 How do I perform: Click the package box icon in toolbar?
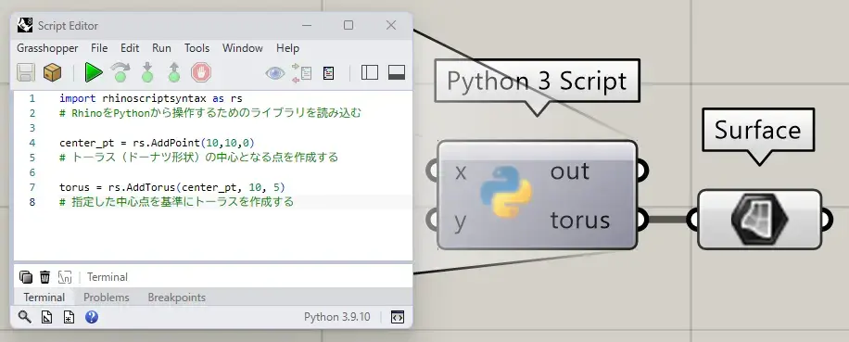coord(52,72)
